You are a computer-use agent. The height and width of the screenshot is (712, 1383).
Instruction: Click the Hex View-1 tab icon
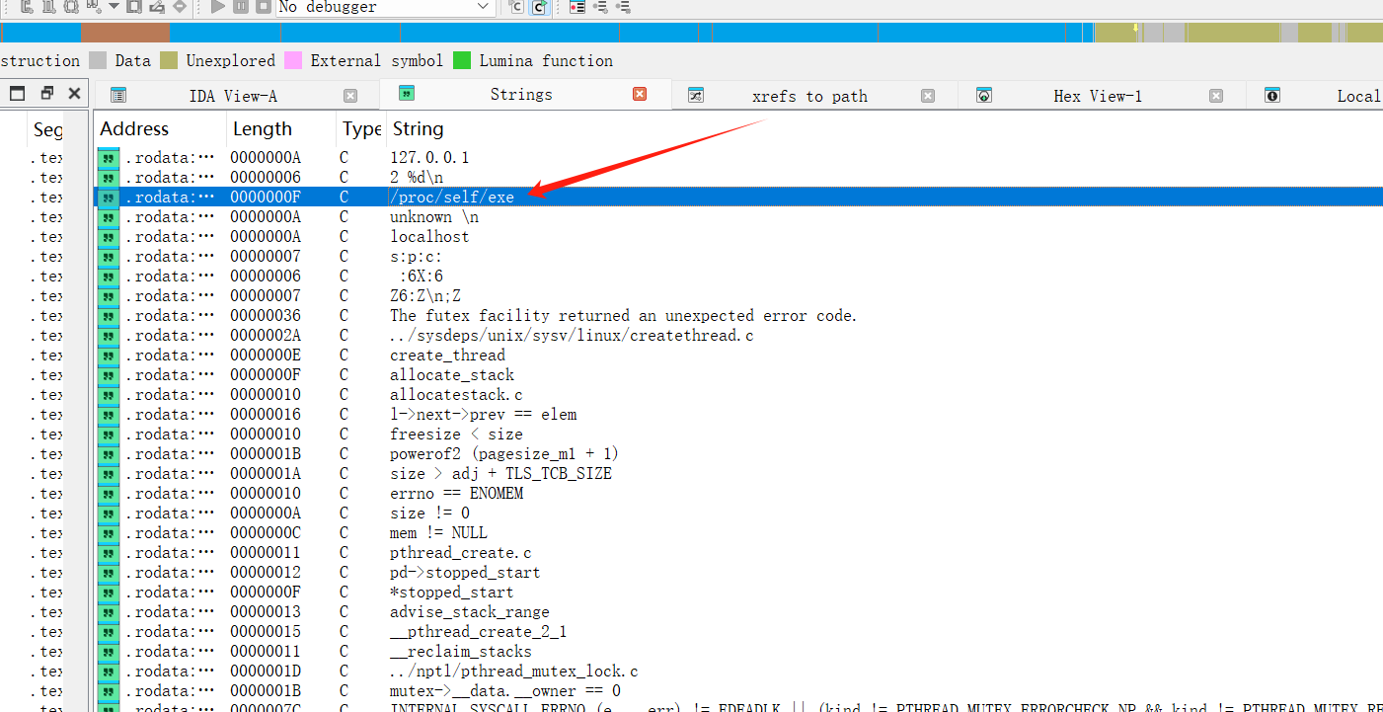(983, 96)
